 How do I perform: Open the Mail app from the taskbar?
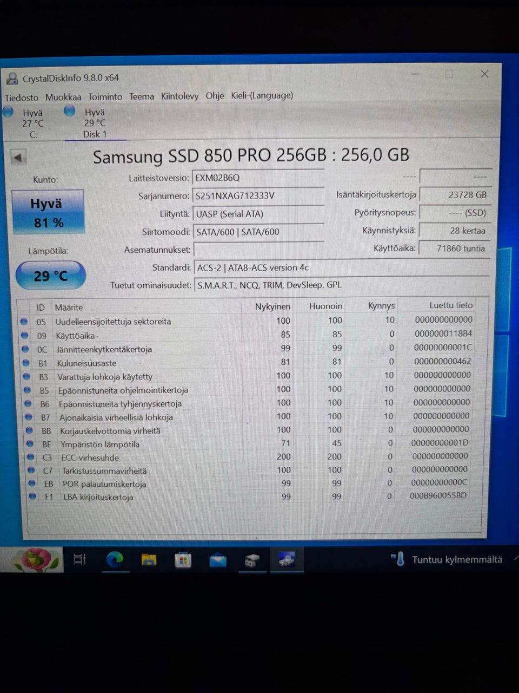point(218,560)
